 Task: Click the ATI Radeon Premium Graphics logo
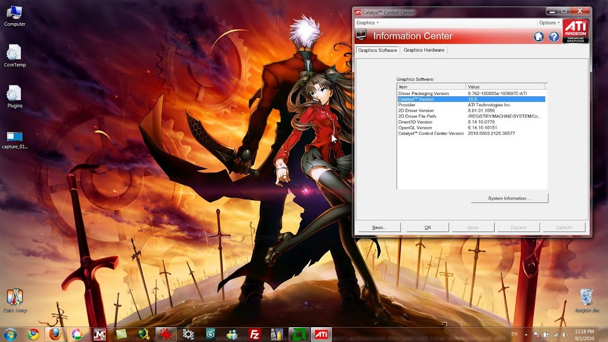(x=575, y=31)
